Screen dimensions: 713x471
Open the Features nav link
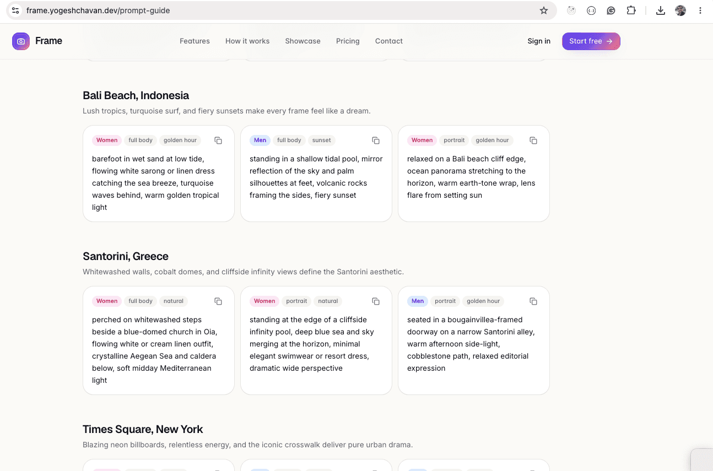[195, 41]
